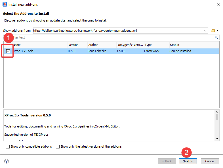Open help with the question mark icon
223x168 pixels.
(7, 161)
